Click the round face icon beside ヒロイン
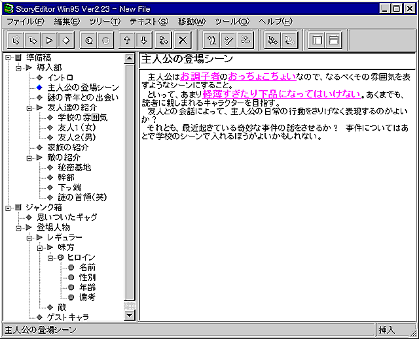This screenshot has height=339, width=419. pos(61,257)
